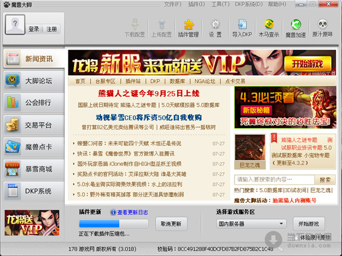
Task: Click 开始游戏 button on top banner
Action: (308, 64)
